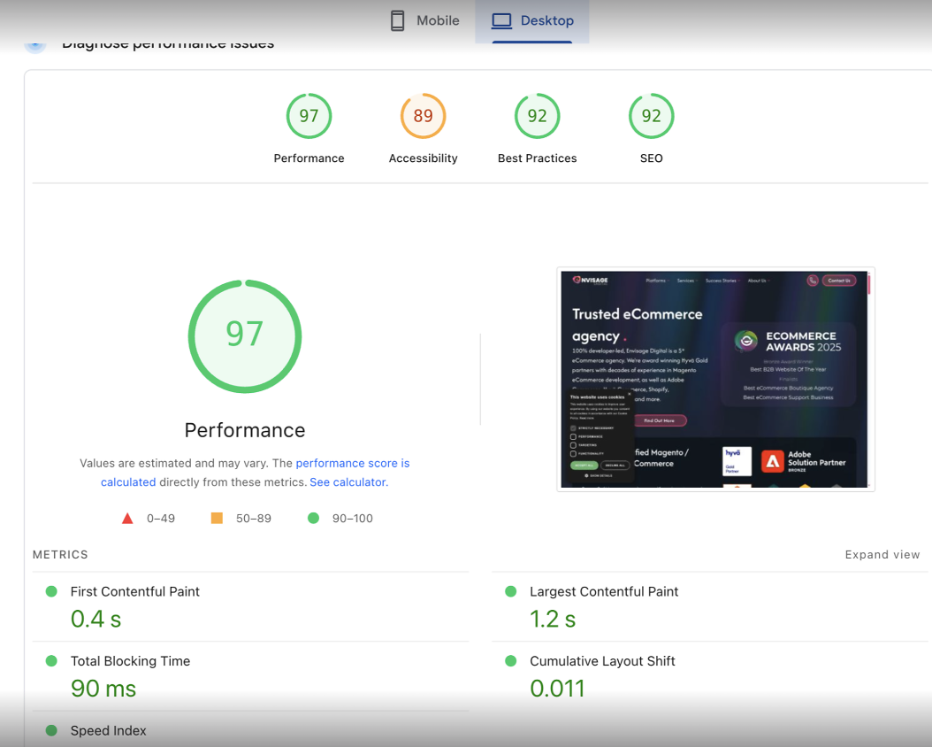Click First Contentful Paint metric label
The width and height of the screenshot is (932, 747).
[x=135, y=592]
